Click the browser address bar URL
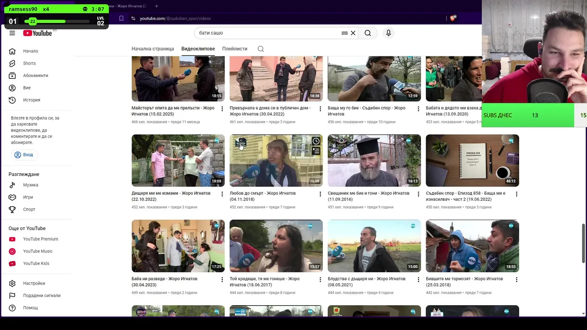The image size is (587, 330). click(x=175, y=18)
